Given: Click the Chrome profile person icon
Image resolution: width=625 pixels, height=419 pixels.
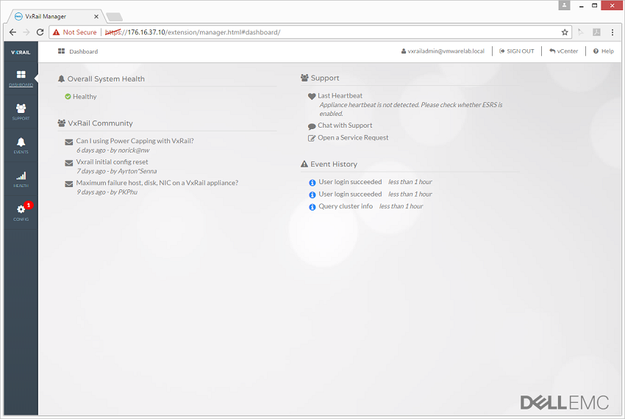Looking at the screenshot, I should 564,5.
